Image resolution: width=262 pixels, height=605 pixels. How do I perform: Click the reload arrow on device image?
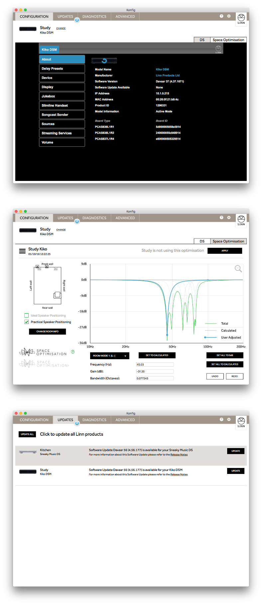click(x=104, y=61)
